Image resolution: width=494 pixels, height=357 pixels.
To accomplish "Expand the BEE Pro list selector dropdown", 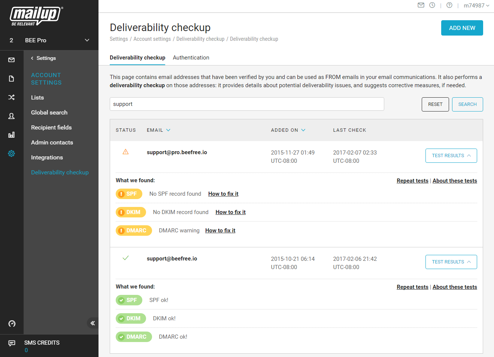I will (x=87, y=40).
